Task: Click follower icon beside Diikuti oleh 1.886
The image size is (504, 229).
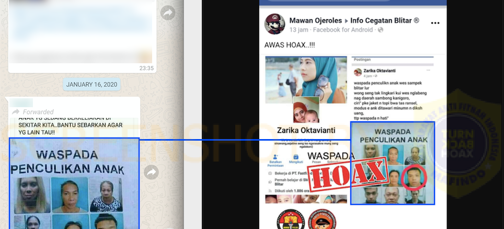Action: [269, 190]
